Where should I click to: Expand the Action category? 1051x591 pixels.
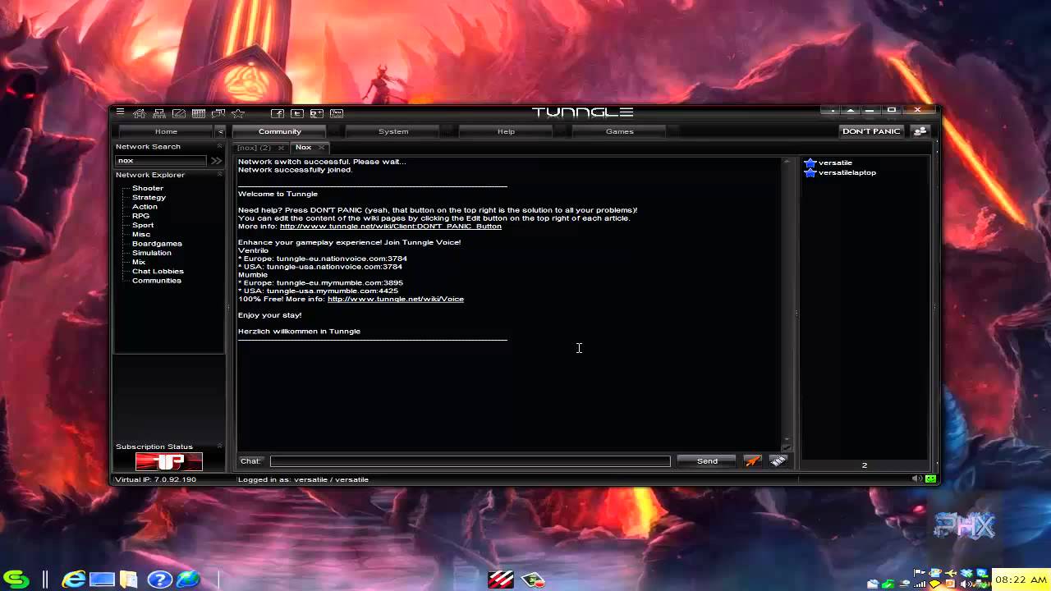pyautogui.click(x=145, y=207)
